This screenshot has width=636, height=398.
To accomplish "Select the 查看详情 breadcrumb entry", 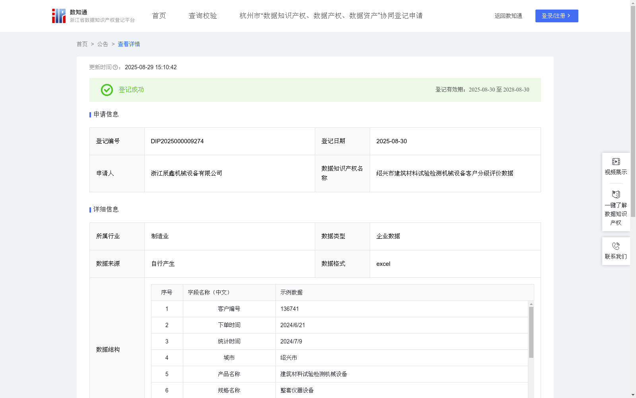I will [128, 44].
